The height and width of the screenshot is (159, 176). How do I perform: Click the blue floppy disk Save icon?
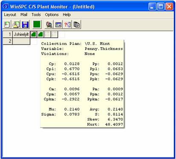pyautogui.click(x=25, y=25)
